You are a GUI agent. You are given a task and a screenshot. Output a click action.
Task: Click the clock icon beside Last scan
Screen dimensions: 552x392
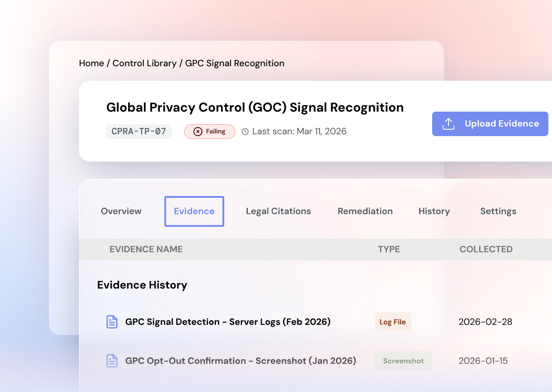point(245,132)
